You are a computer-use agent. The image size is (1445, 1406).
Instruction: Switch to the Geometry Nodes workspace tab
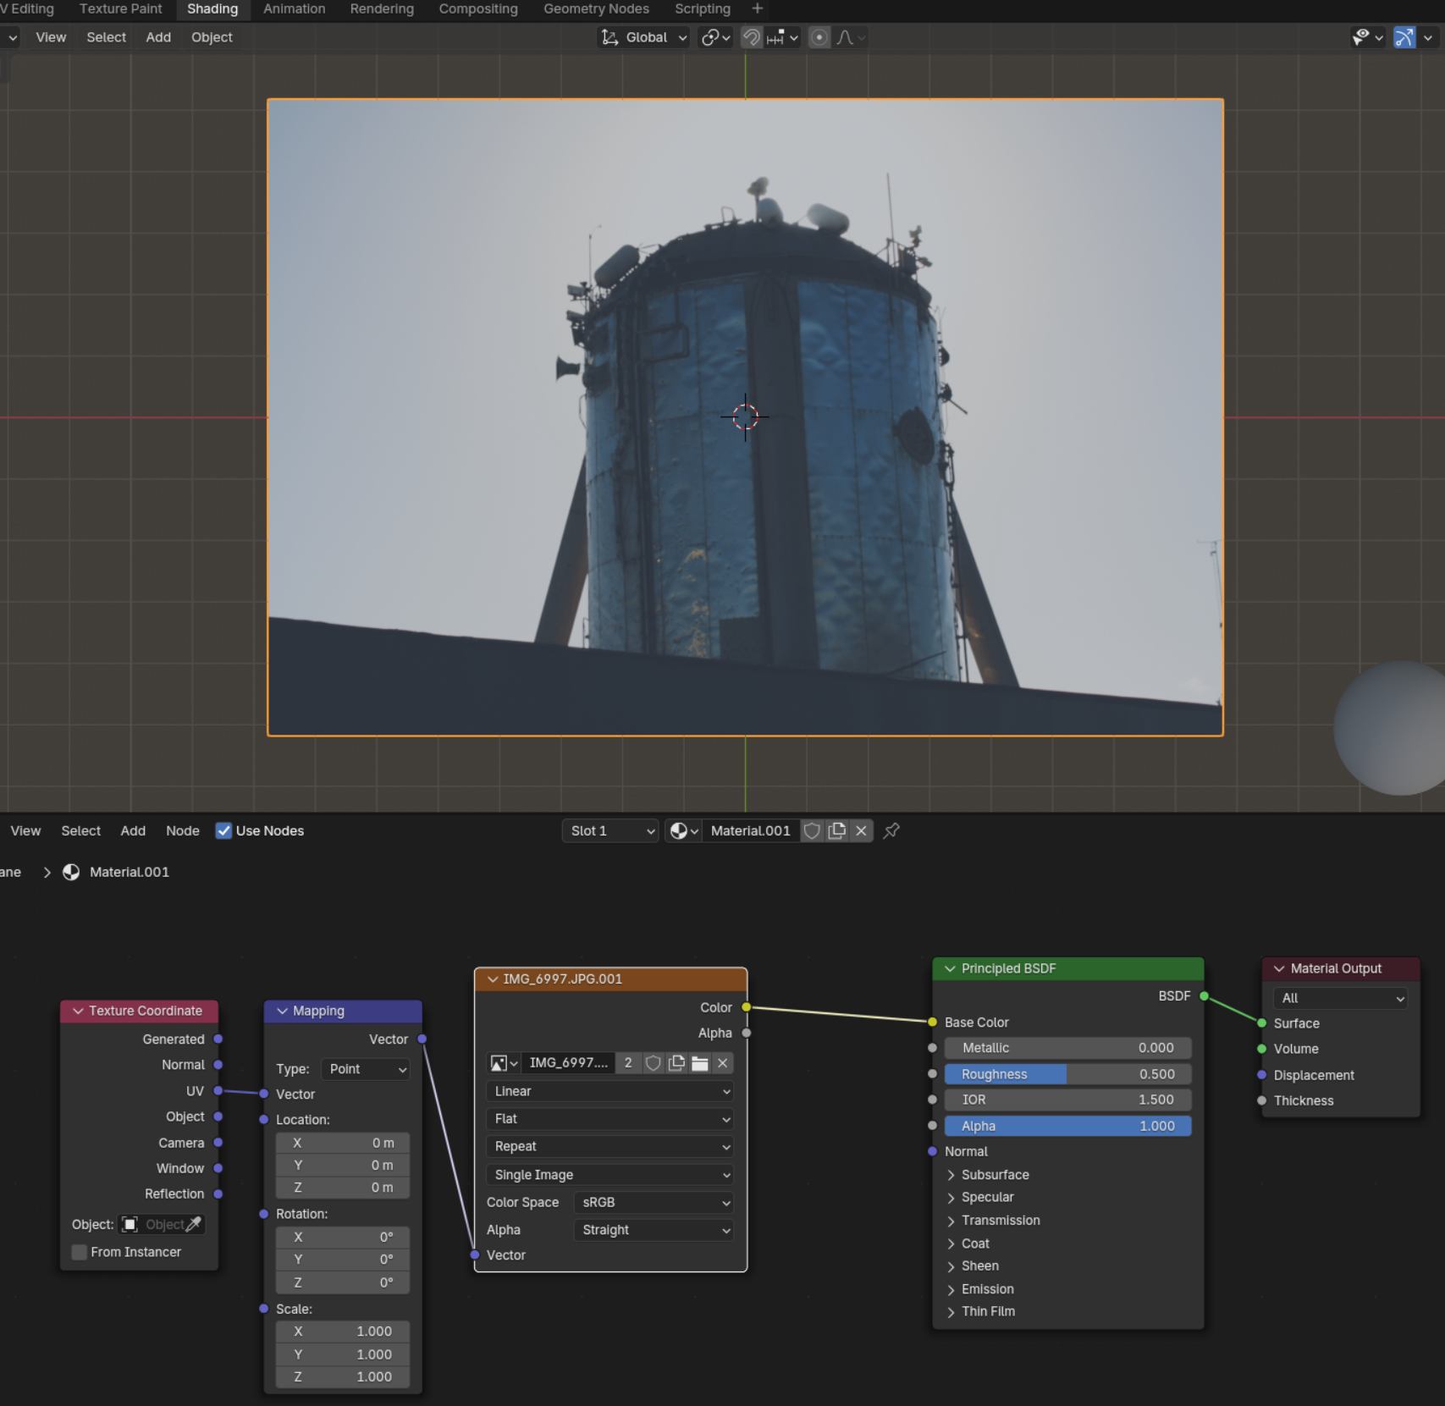[596, 9]
